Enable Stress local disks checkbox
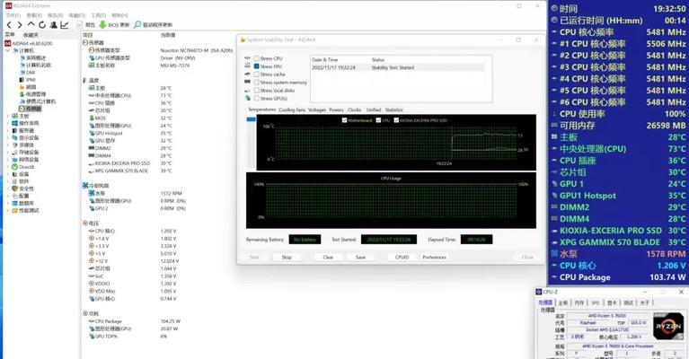The height and width of the screenshot is (359, 689). pyautogui.click(x=257, y=91)
